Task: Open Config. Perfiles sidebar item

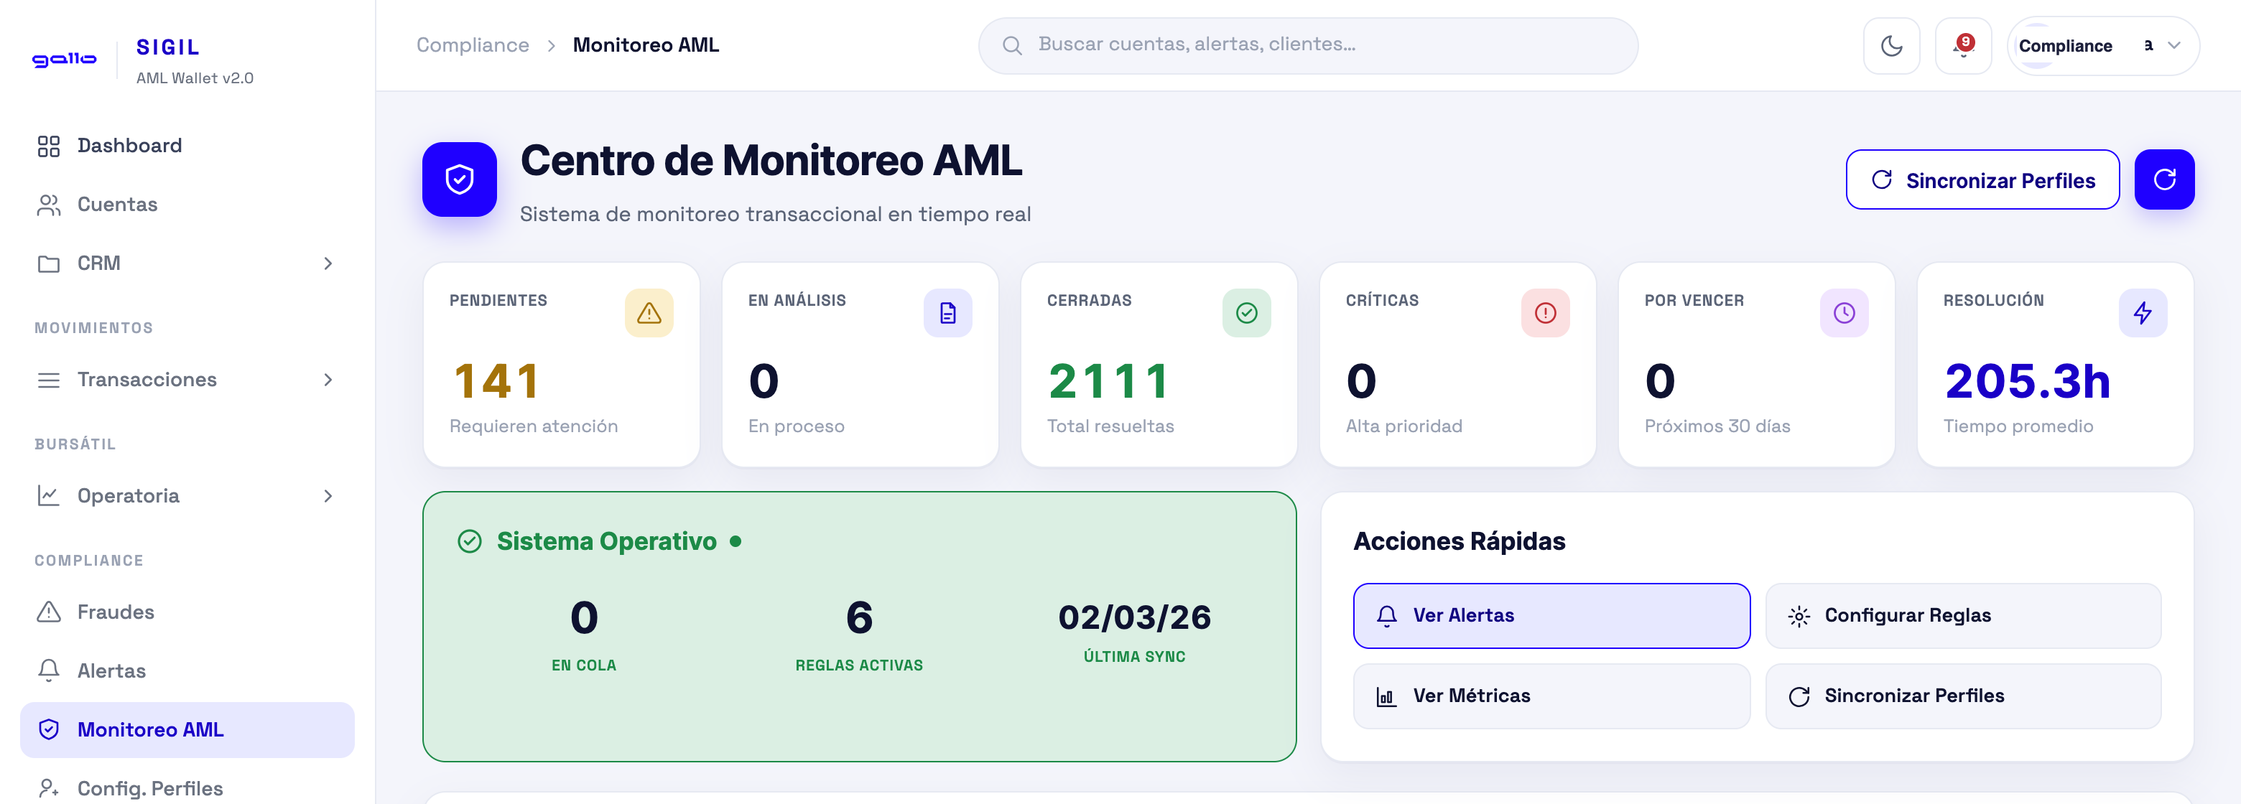Action: [x=187, y=788]
